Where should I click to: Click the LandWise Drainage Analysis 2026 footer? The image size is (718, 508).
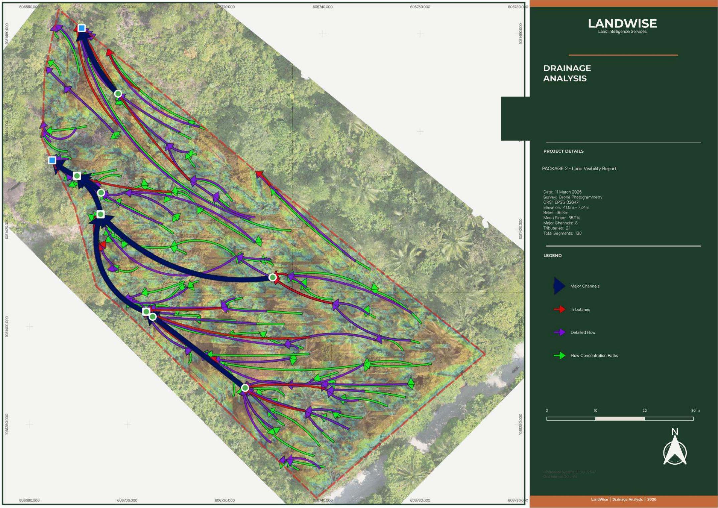[623, 499]
